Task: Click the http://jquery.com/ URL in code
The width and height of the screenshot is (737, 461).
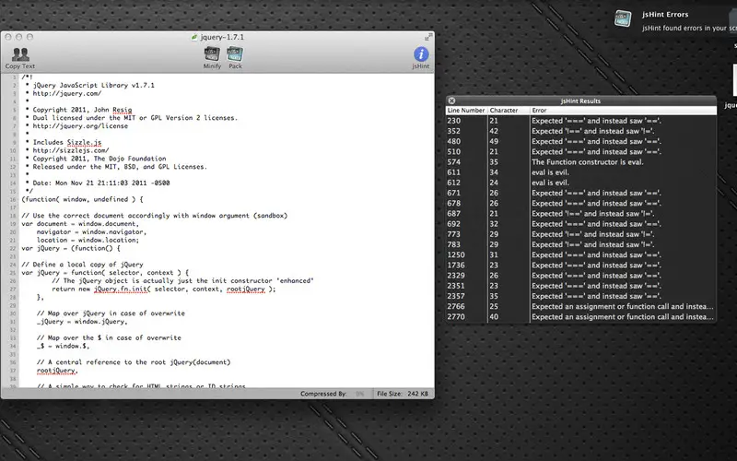Action: [x=66, y=93]
